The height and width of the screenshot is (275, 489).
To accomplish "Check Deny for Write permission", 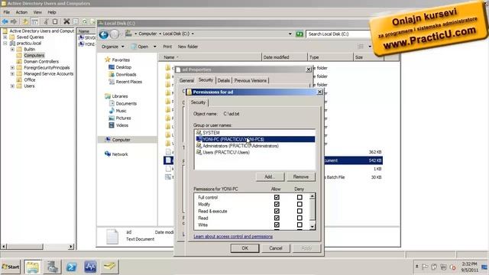I will tap(300, 225).
